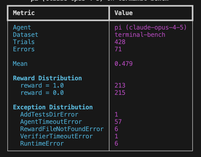Click the Exception Distribution heading
Viewport: 201px width, 157px height.
click(53, 107)
